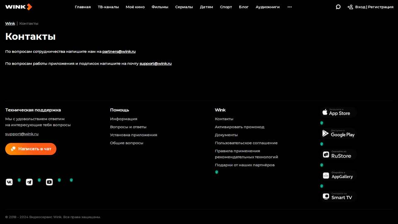The width and height of the screenshot is (398, 224).
Task: Open the footer Контакты link
Action: (224, 119)
